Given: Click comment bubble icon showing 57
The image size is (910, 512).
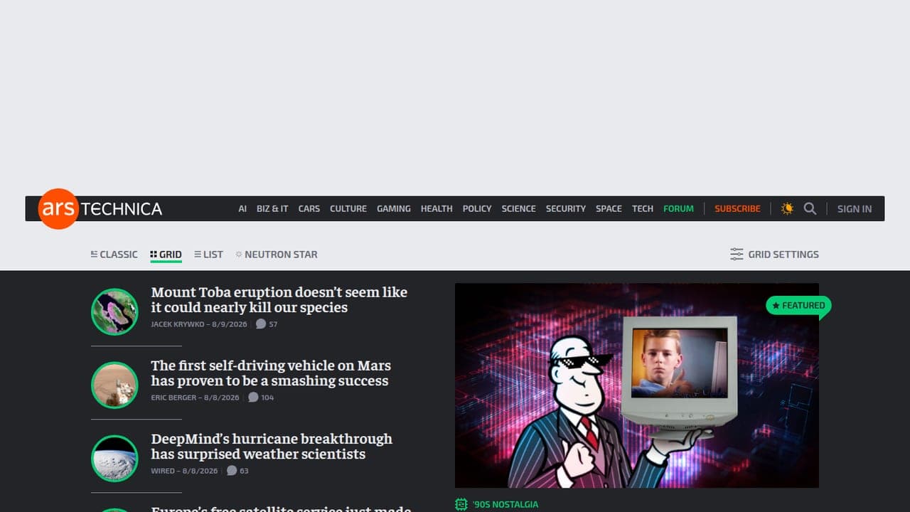Looking at the screenshot, I should [261, 324].
